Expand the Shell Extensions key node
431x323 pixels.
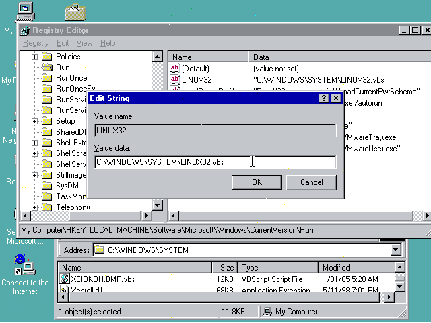(x=34, y=143)
